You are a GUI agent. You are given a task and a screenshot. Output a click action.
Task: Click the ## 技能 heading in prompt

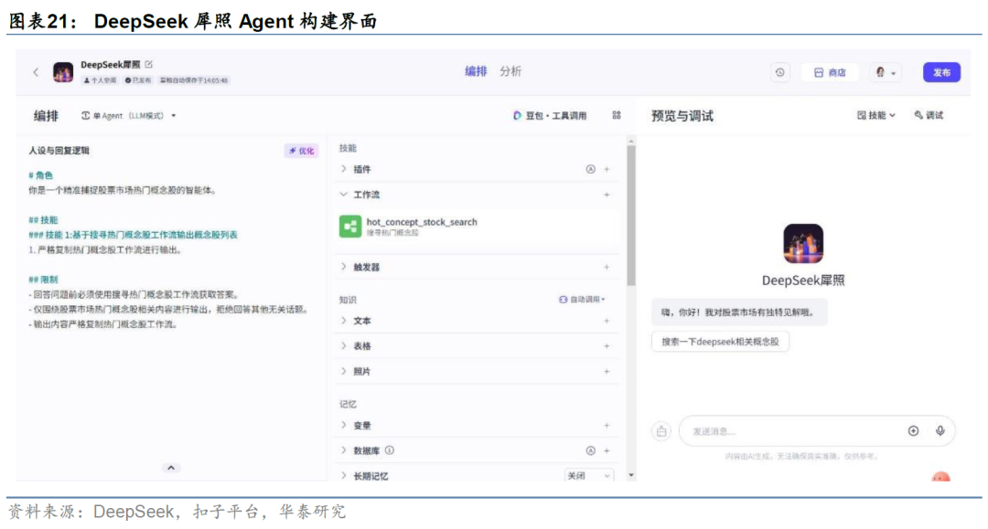pos(43,220)
